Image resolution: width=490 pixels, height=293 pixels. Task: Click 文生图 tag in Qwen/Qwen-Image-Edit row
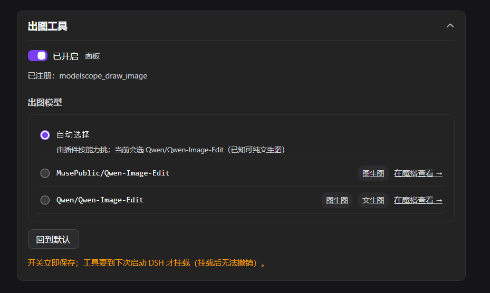[x=373, y=200]
